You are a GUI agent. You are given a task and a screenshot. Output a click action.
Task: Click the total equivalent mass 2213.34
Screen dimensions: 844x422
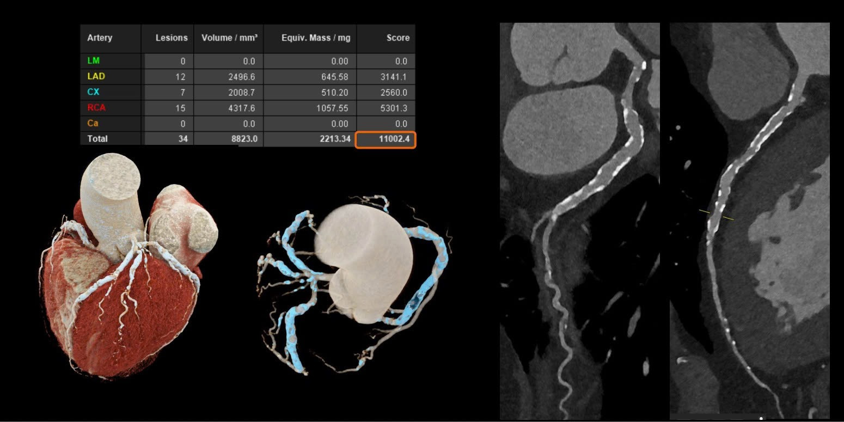pos(334,139)
